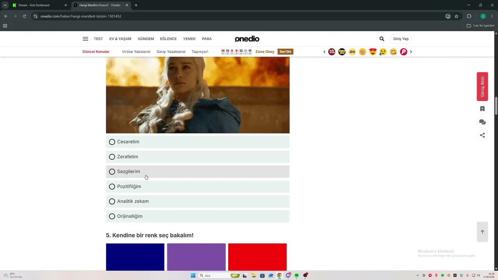Click the heart-eyes emoji reaction
The width and height of the screenshot is (498, 280).
(x=373, y=52)
